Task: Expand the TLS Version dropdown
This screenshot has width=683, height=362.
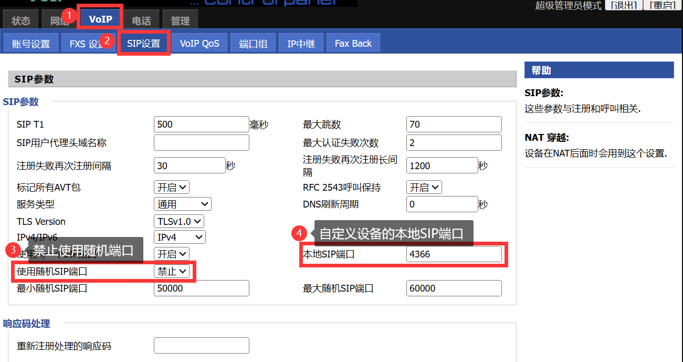Action: point(178,222)
